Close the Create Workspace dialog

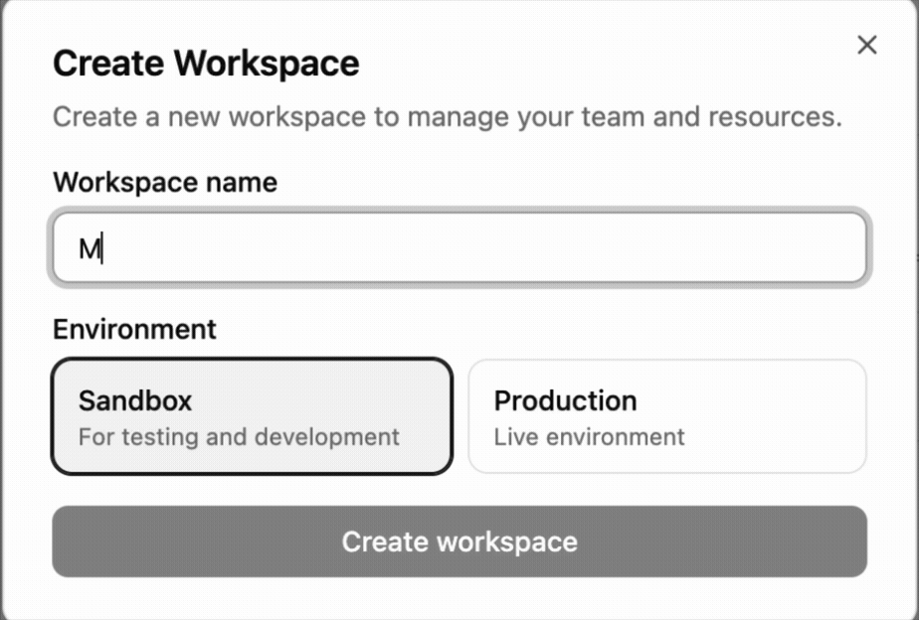click(867, 45)
